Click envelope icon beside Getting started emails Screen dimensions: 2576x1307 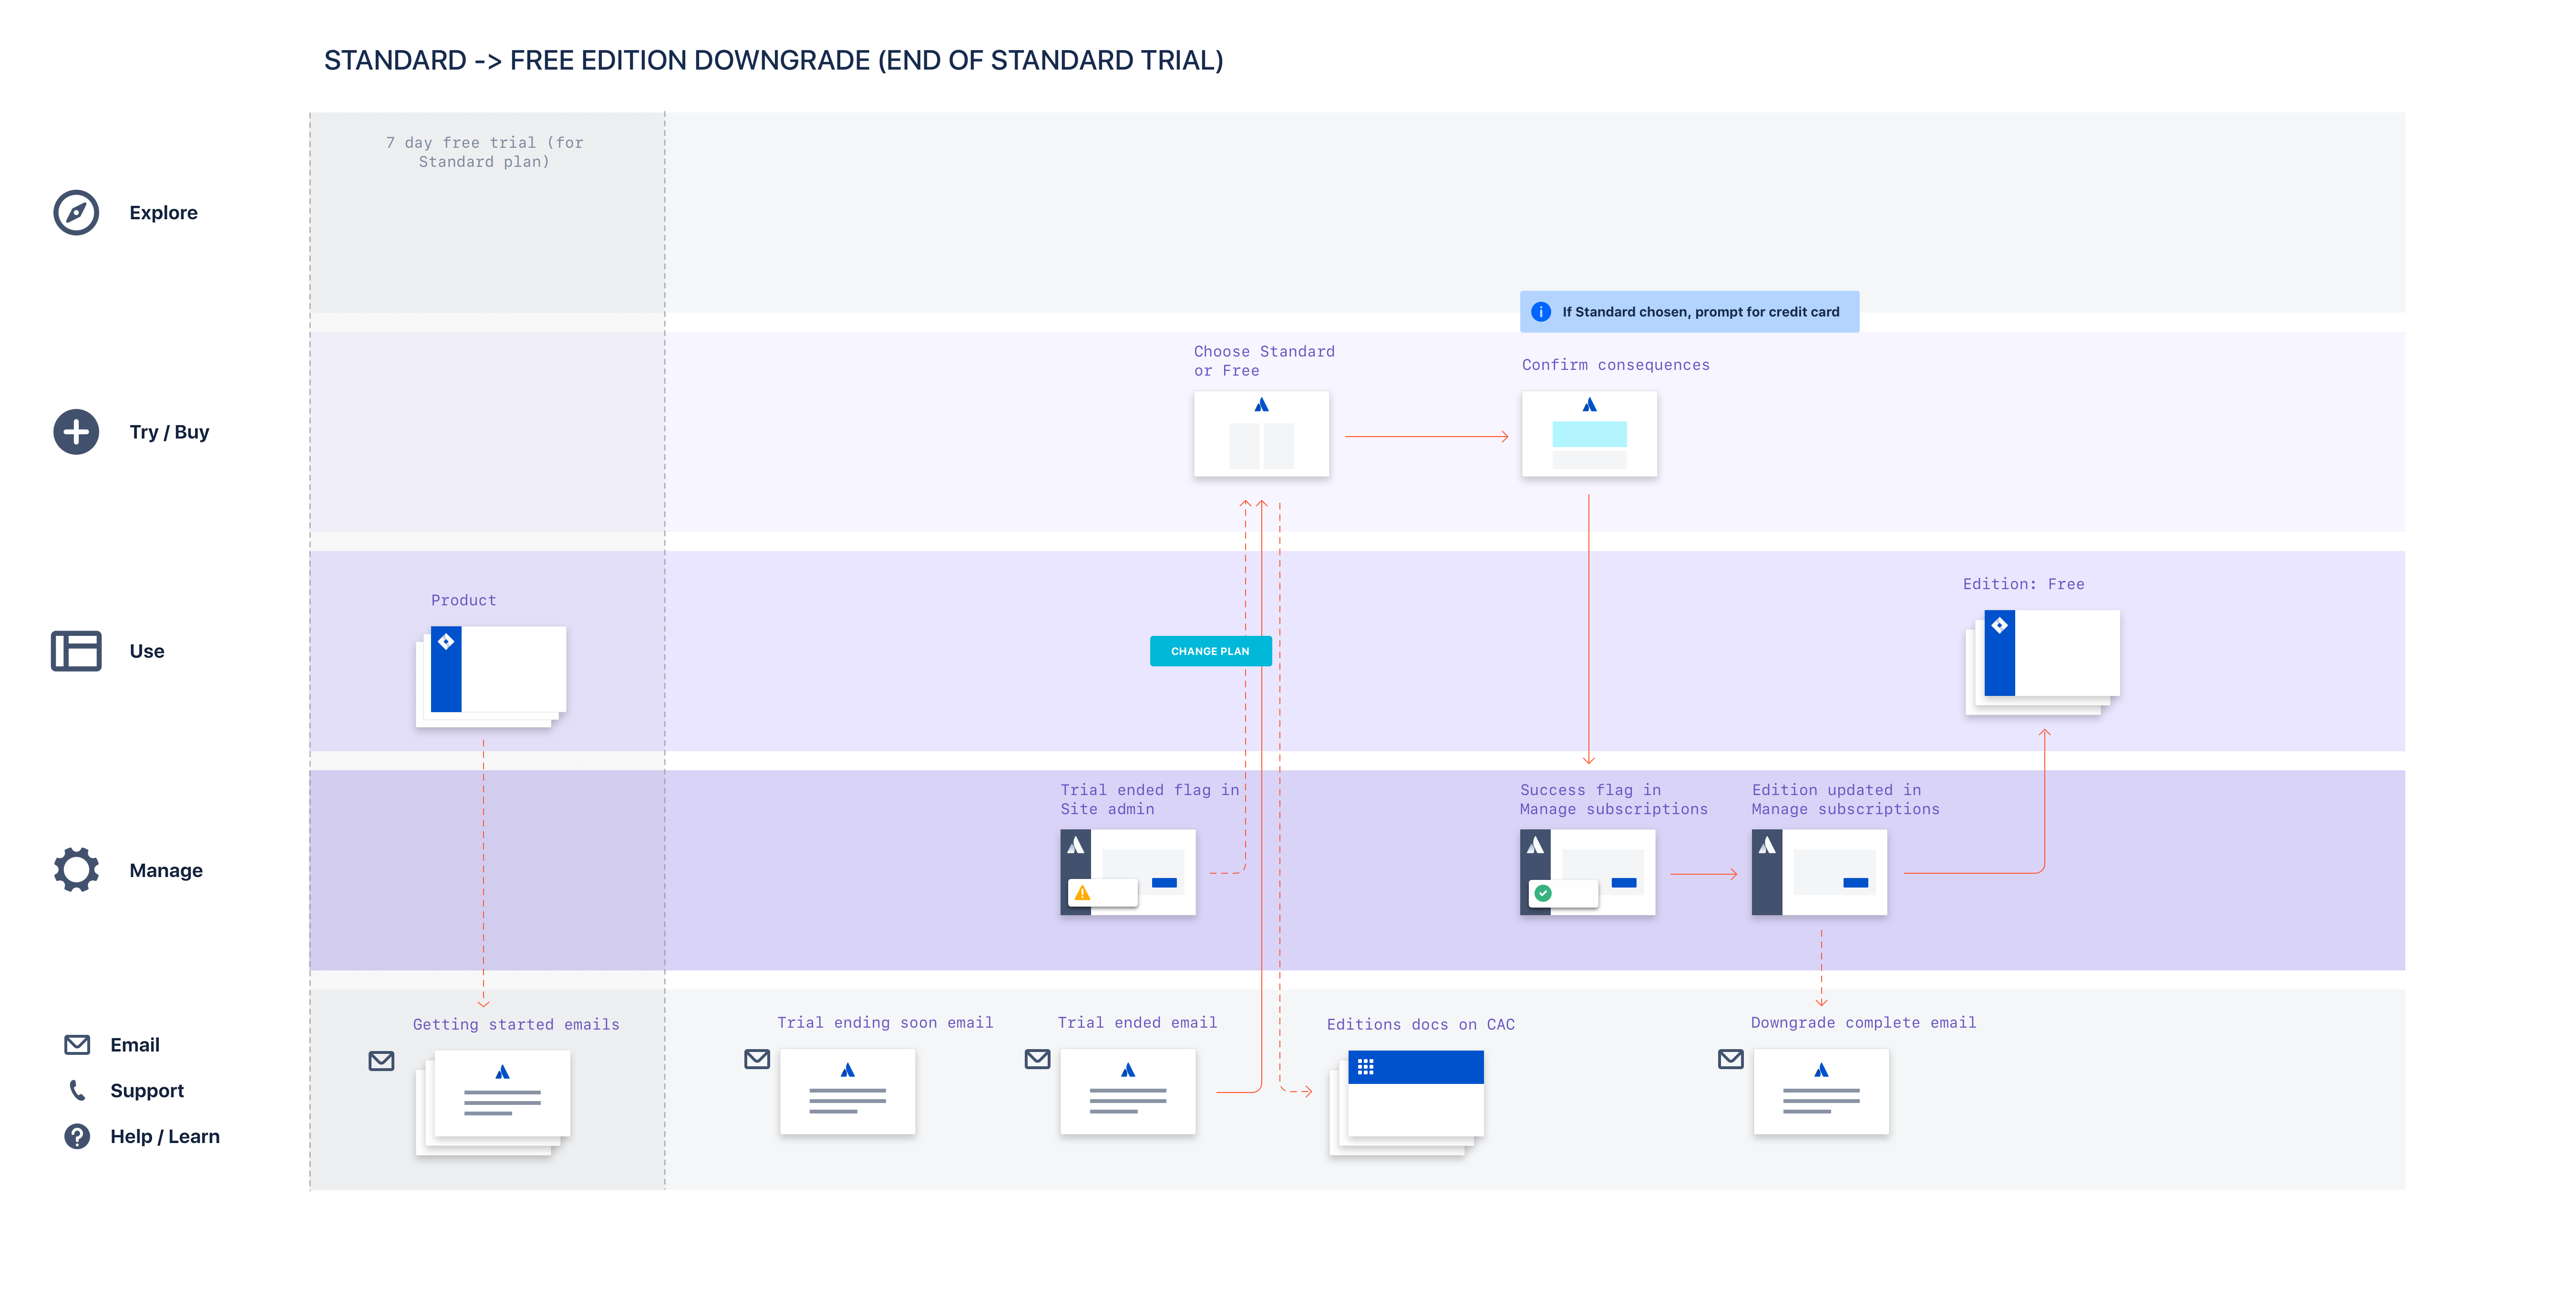coord(381,1060)
